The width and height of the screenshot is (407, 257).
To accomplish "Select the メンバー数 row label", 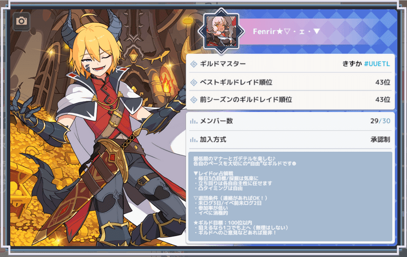I will click(217, 121).
